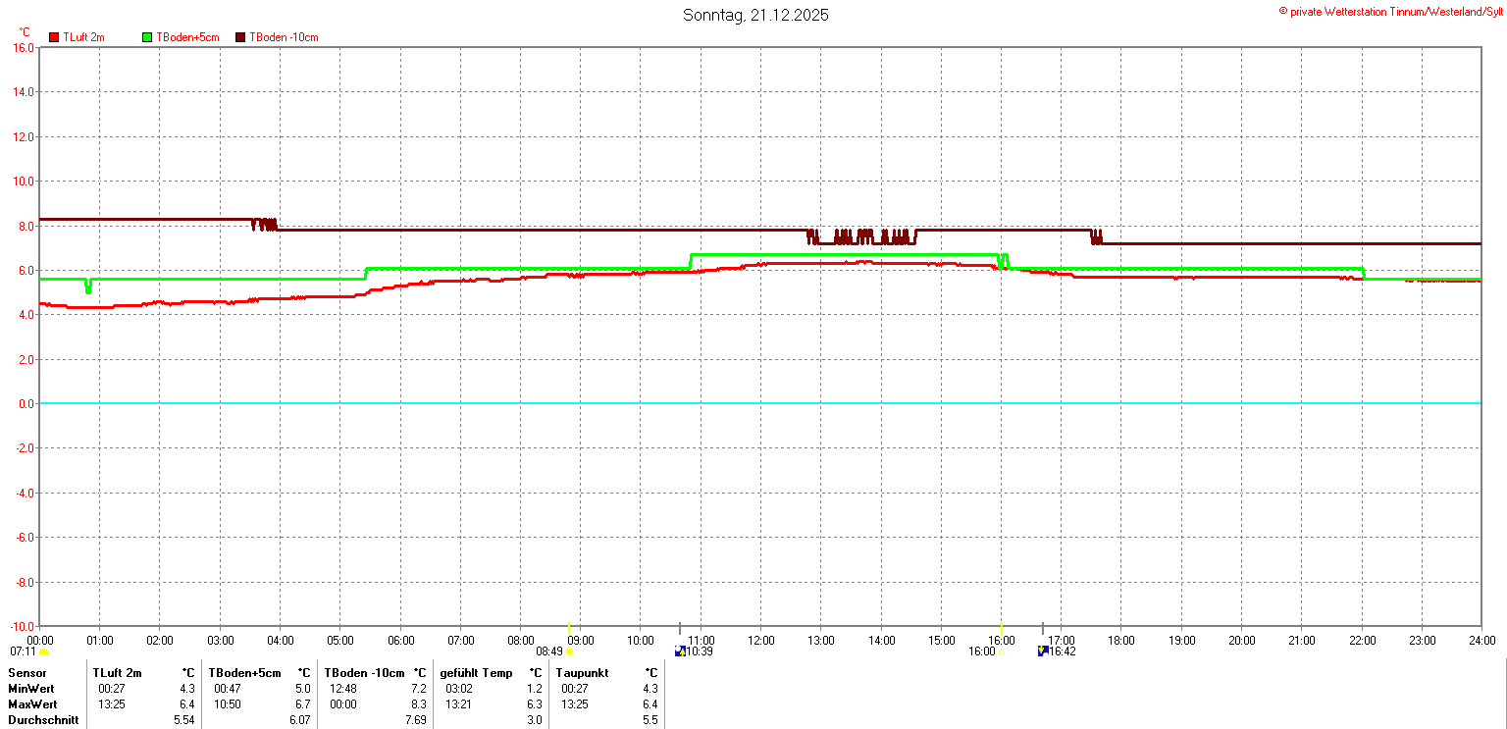Click the gefühlt Temp column header
1507x729 pixels.
tap(476, 673)
